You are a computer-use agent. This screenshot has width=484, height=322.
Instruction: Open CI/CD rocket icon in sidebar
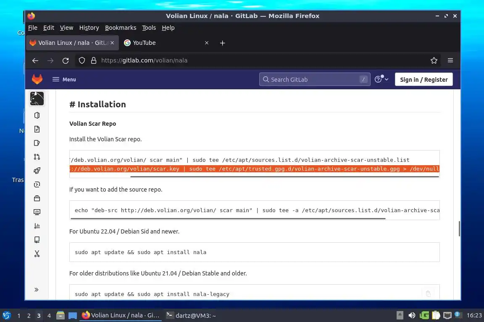37,171
